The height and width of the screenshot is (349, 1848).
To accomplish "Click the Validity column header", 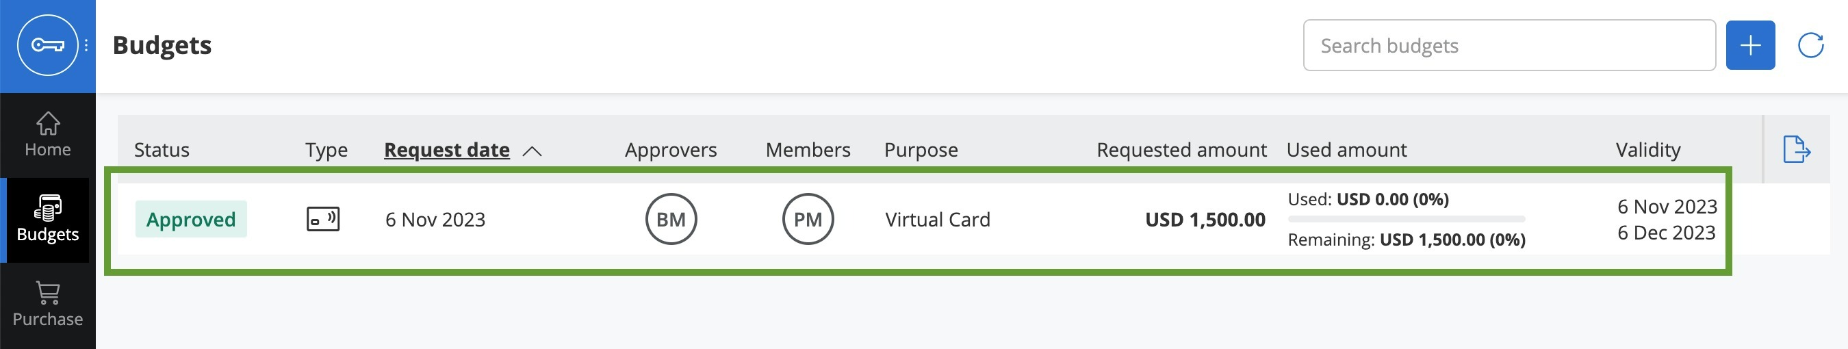I will pyautogui.click(x=1648, y=150).
